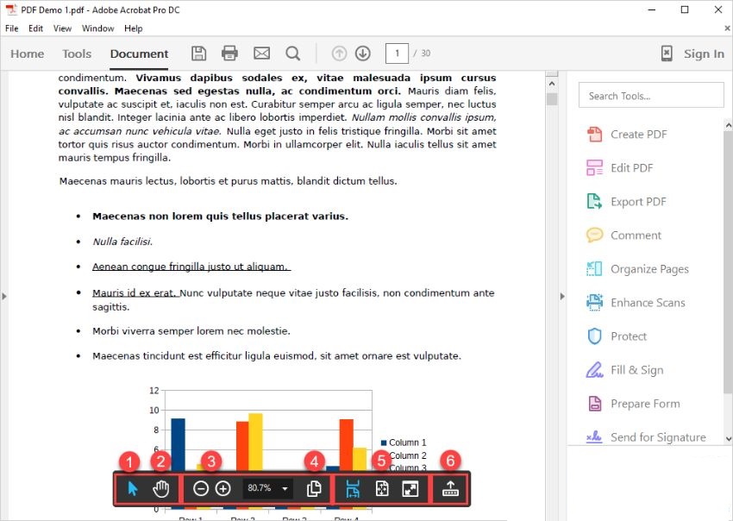Screen dimensions: 733x521
Task: Click the page number input field
Action: click(396, 53)
